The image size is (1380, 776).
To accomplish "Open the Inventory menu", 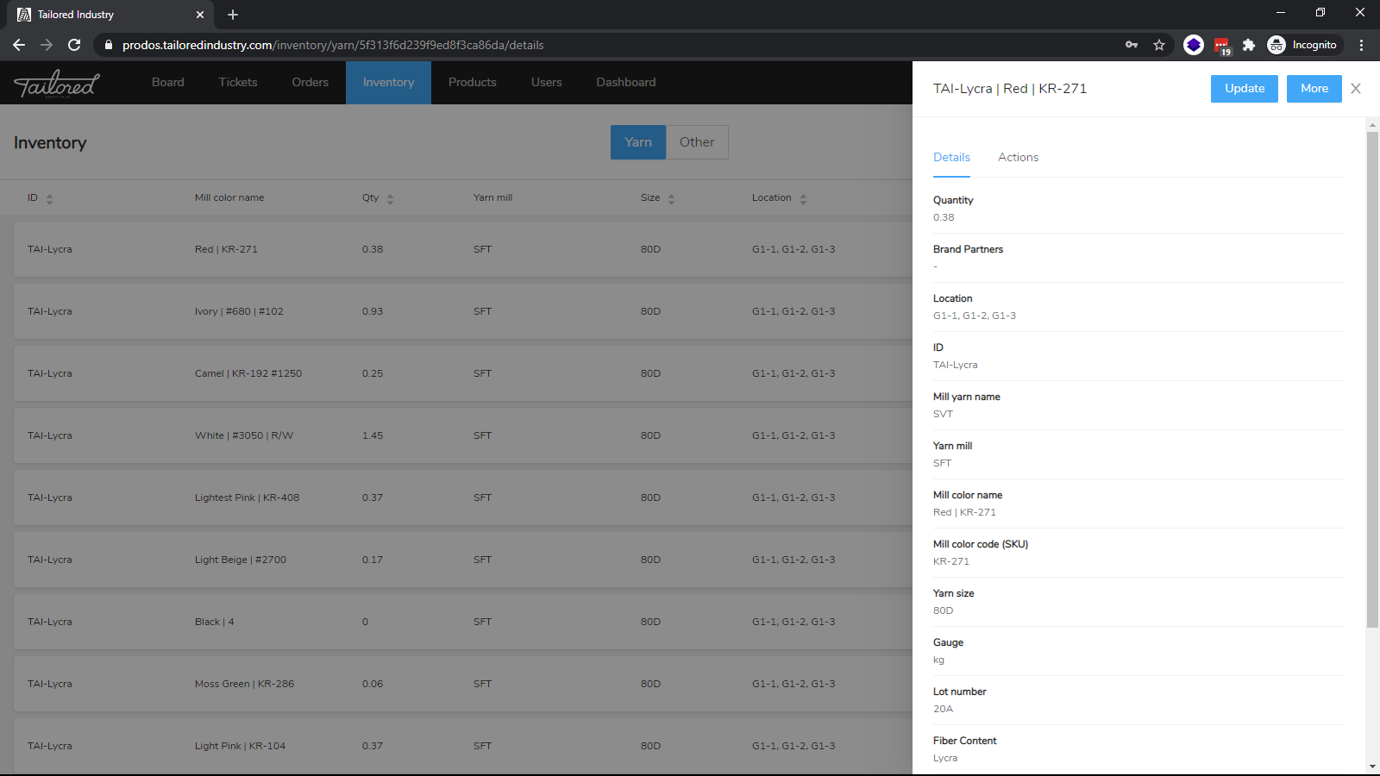I will coord(388,83).
